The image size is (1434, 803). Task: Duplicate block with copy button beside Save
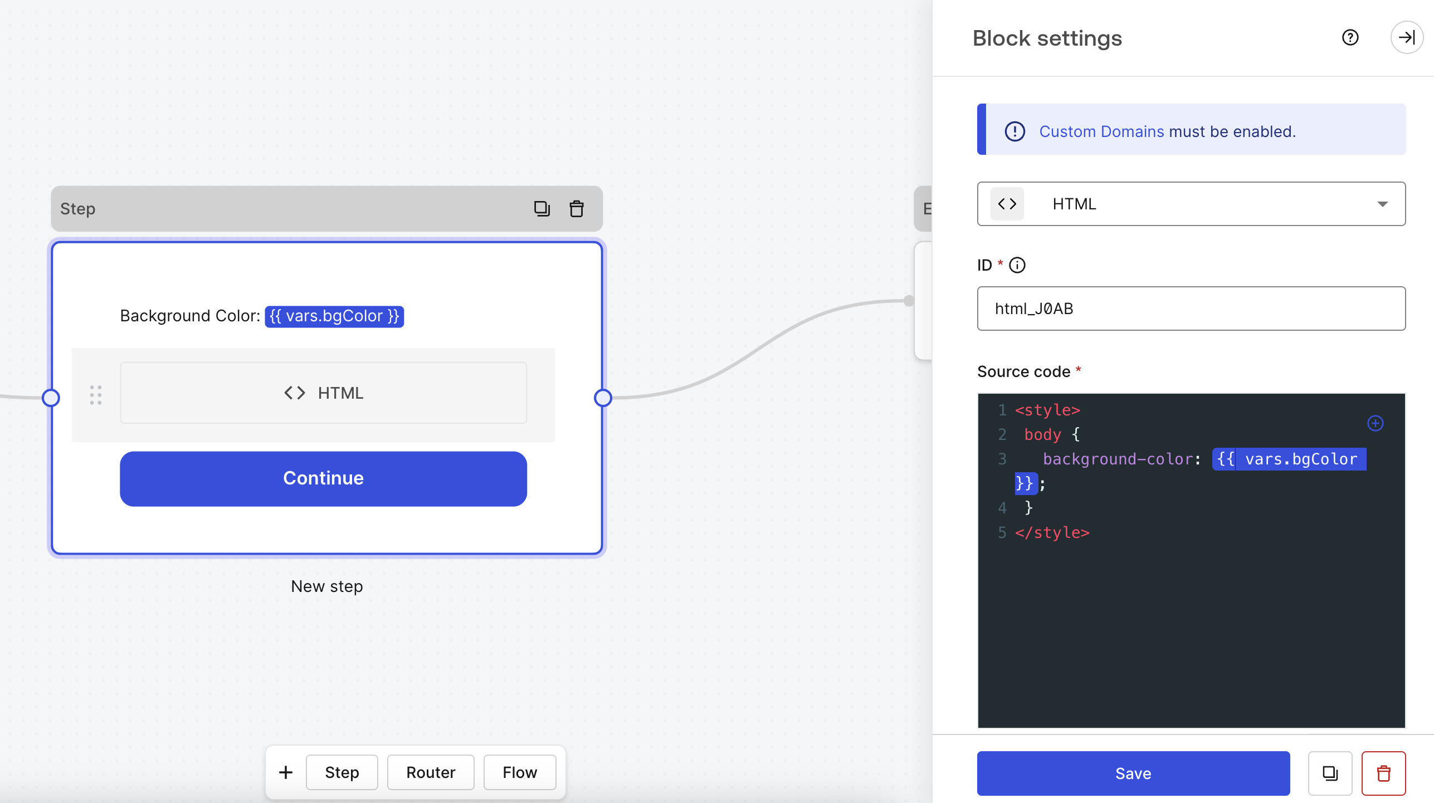(x=1330, y=773)
